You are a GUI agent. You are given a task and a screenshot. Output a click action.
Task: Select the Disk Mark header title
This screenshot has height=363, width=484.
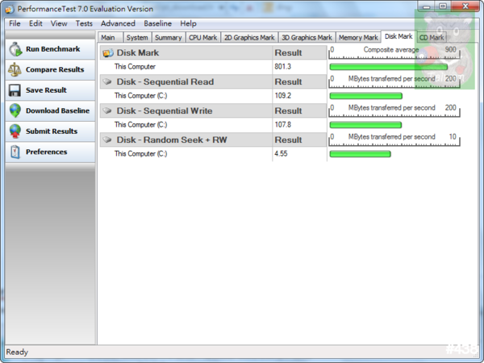[x=138, y=52]
